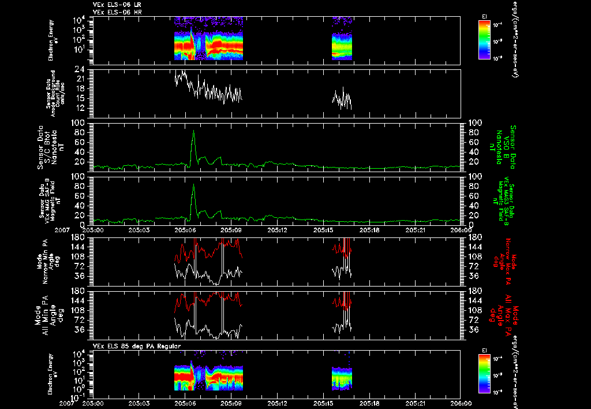Click the bottom spectrogram EI color bar
The width and height of the screenshot is (591, 409).
coord(484,374)
